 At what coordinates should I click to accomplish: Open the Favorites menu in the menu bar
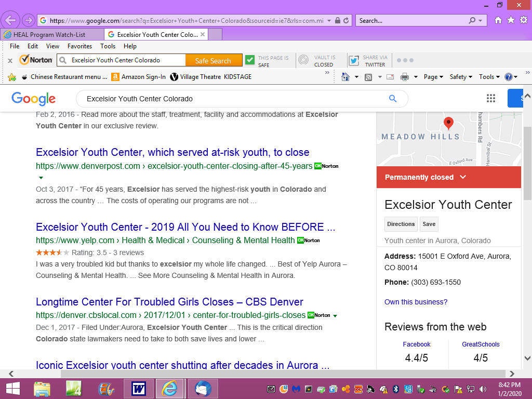coord(79,46)
